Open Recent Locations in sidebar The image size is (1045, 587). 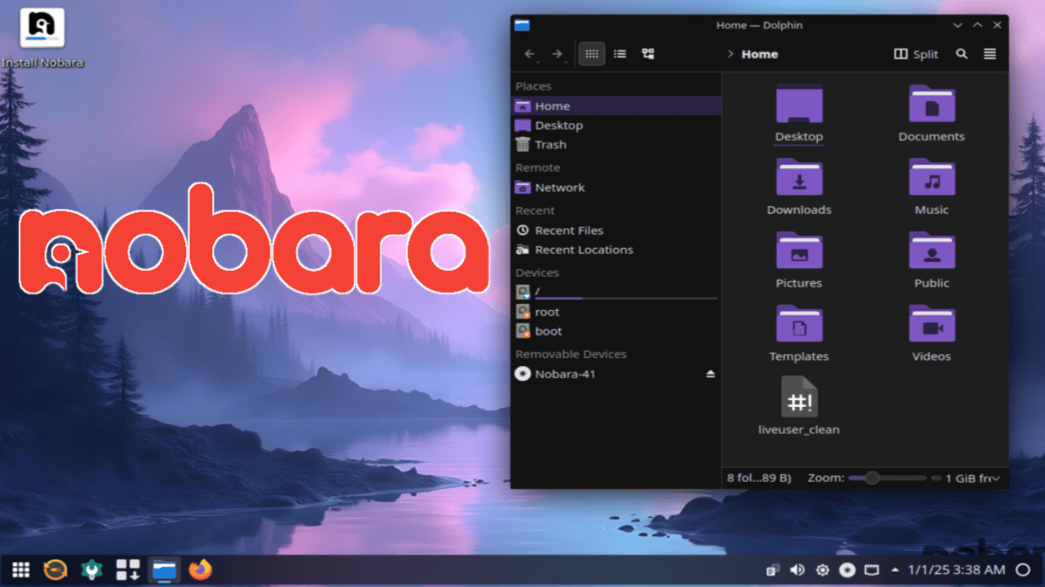616,249
